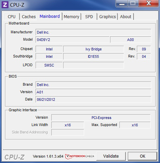Click the Southbridge Rev. field 04

(144, 56)
